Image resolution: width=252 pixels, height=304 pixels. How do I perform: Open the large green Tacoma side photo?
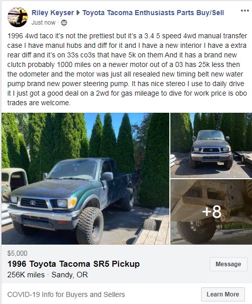pyautogui.click(x=85, y=179)
